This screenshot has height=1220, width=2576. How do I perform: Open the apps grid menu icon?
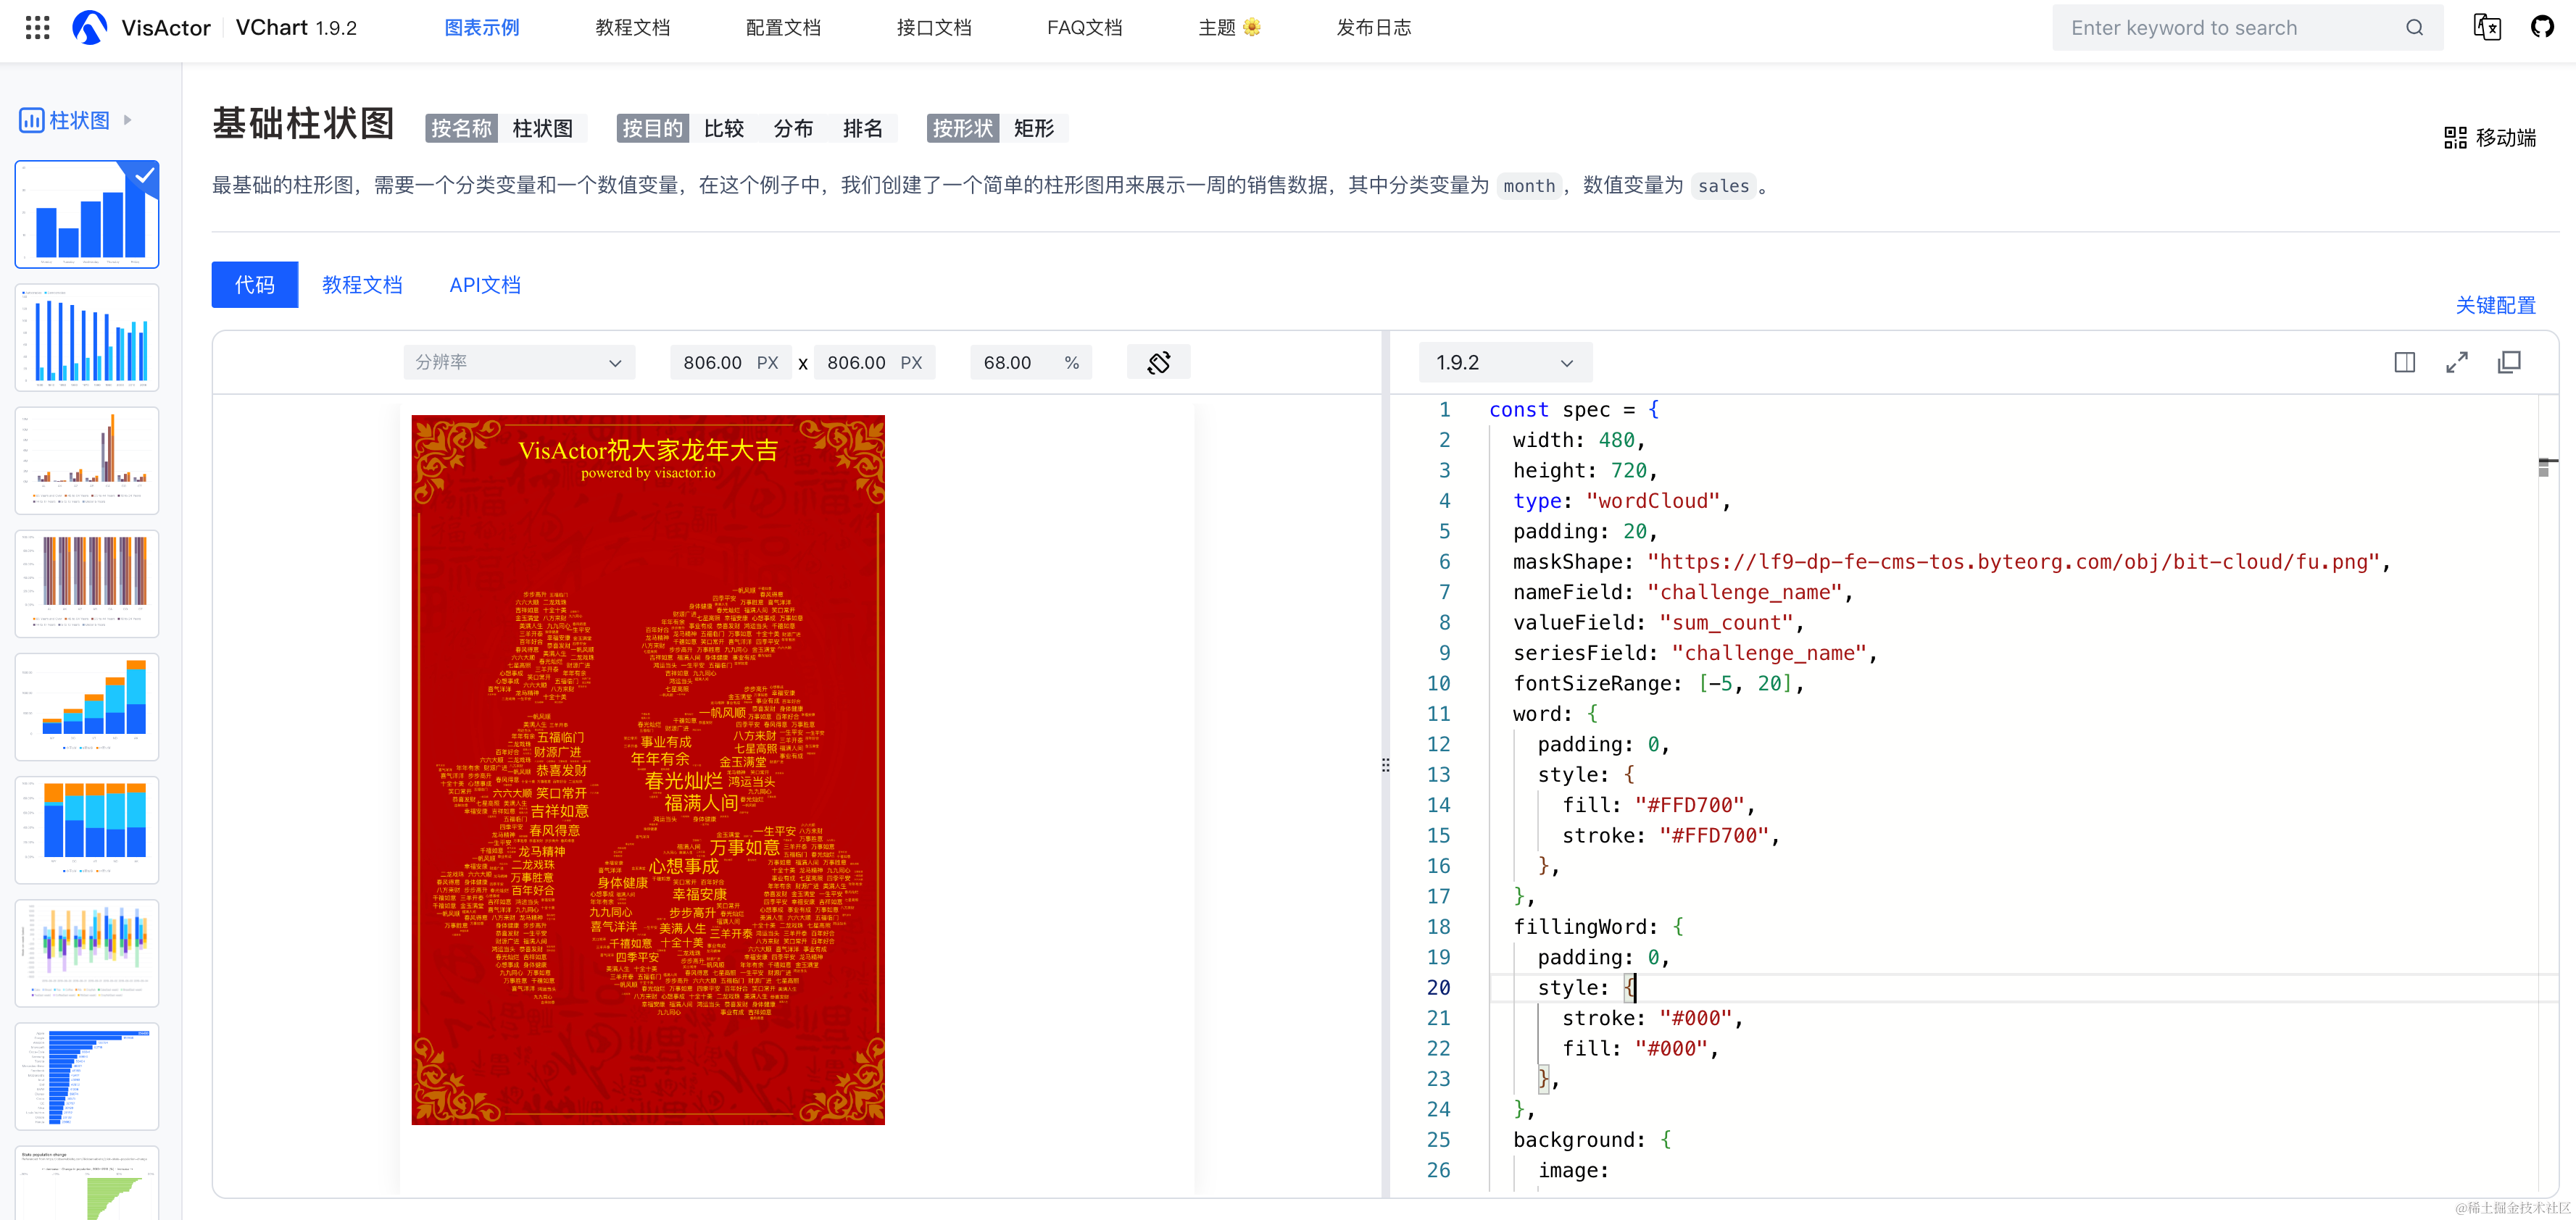[37, 27]
